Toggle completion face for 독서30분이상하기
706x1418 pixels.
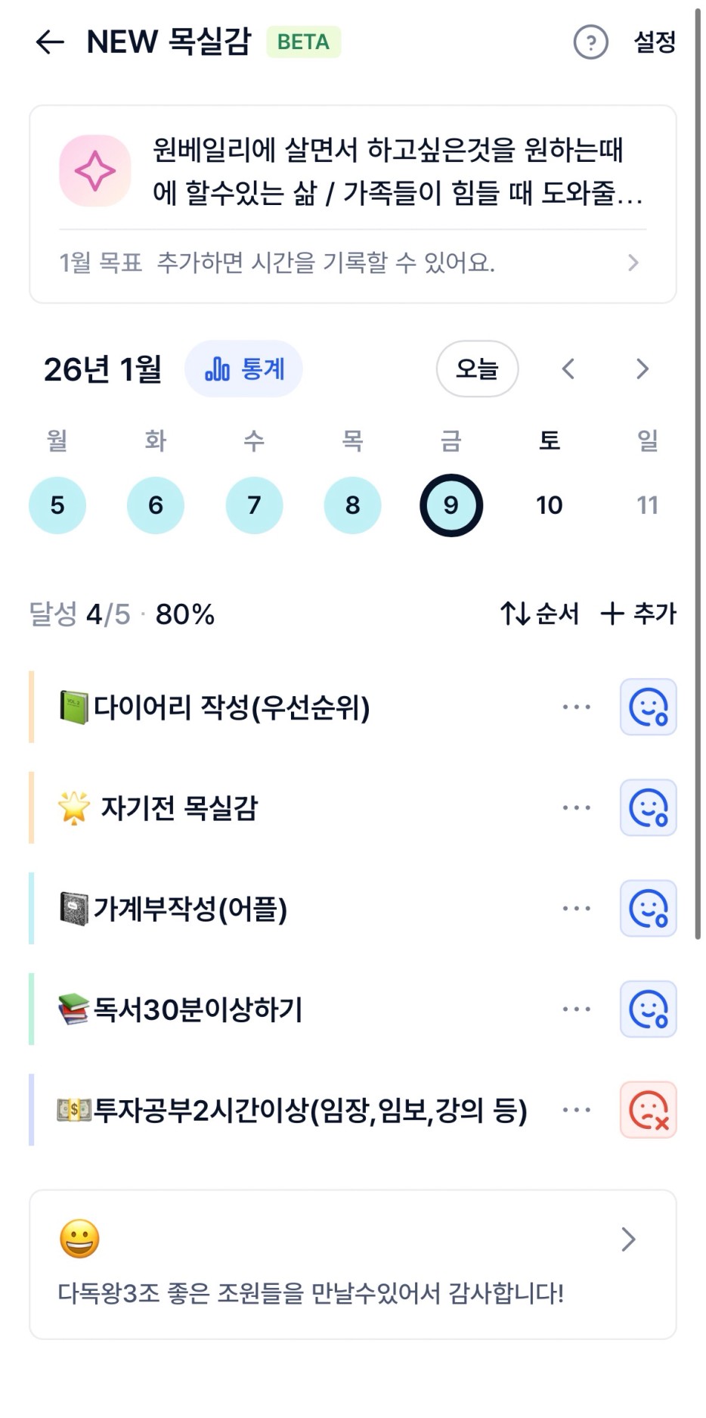(648, 1009)
